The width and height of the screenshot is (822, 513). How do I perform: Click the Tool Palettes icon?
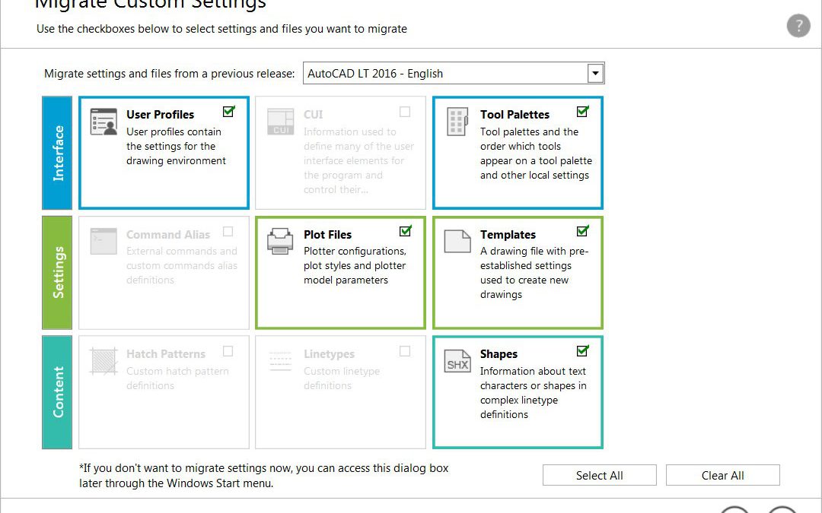coord(457,122)
